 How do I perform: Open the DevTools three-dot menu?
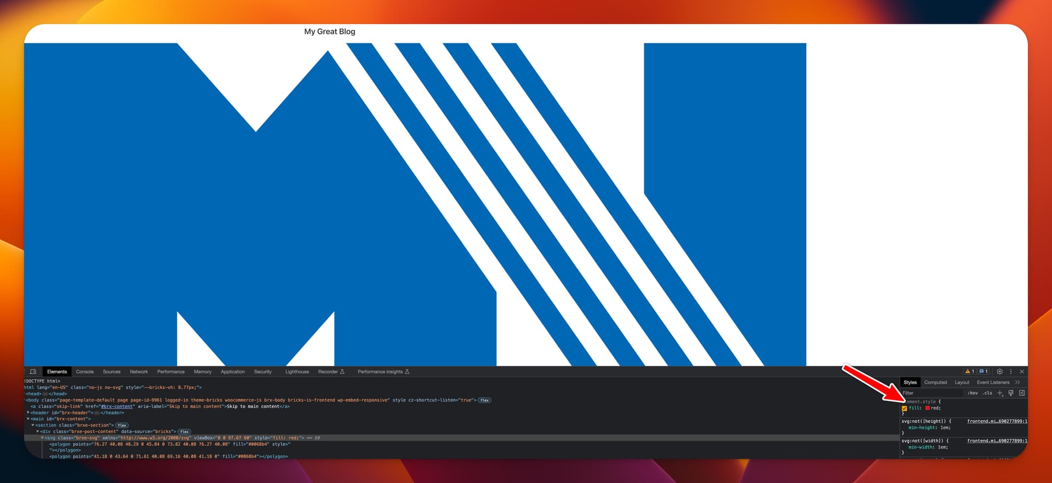click(1011, 371)
